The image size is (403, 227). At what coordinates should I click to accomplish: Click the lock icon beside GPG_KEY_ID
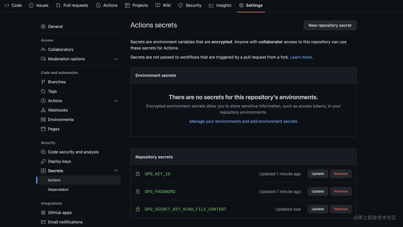click(138, 174)
